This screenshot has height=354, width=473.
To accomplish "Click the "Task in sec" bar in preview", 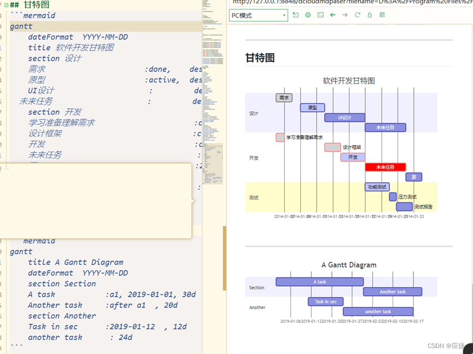I will pyautogui.click(x=325, y=302).
